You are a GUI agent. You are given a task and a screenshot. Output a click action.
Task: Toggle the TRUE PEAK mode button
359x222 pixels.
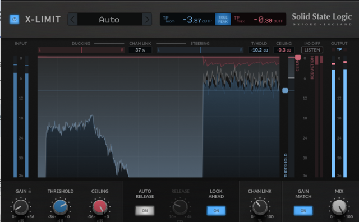[x=223, y=20]
